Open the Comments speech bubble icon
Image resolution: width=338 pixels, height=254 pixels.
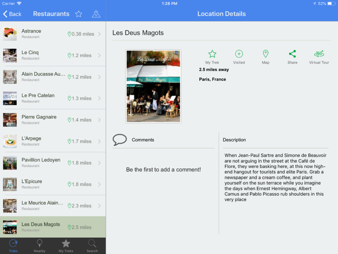point(120,140)
